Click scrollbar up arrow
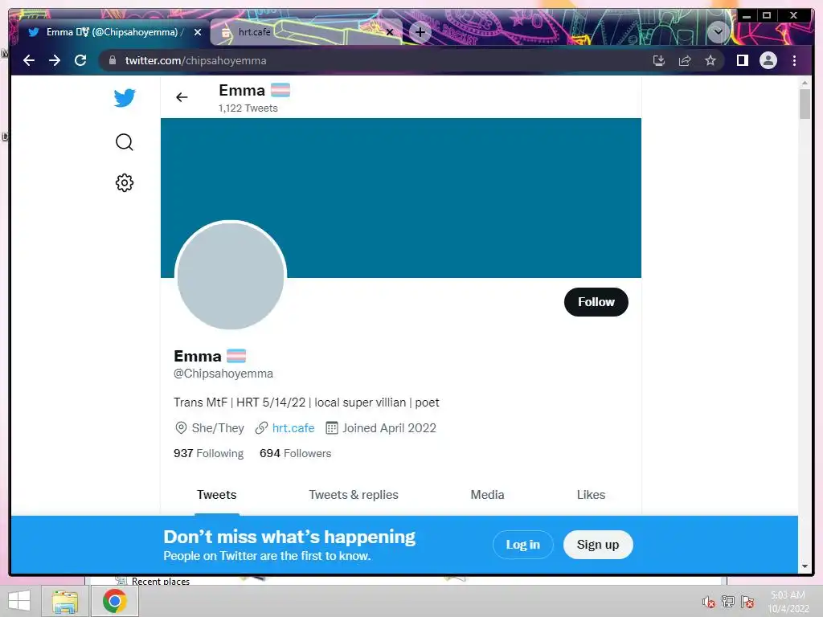 coord(805,83)
